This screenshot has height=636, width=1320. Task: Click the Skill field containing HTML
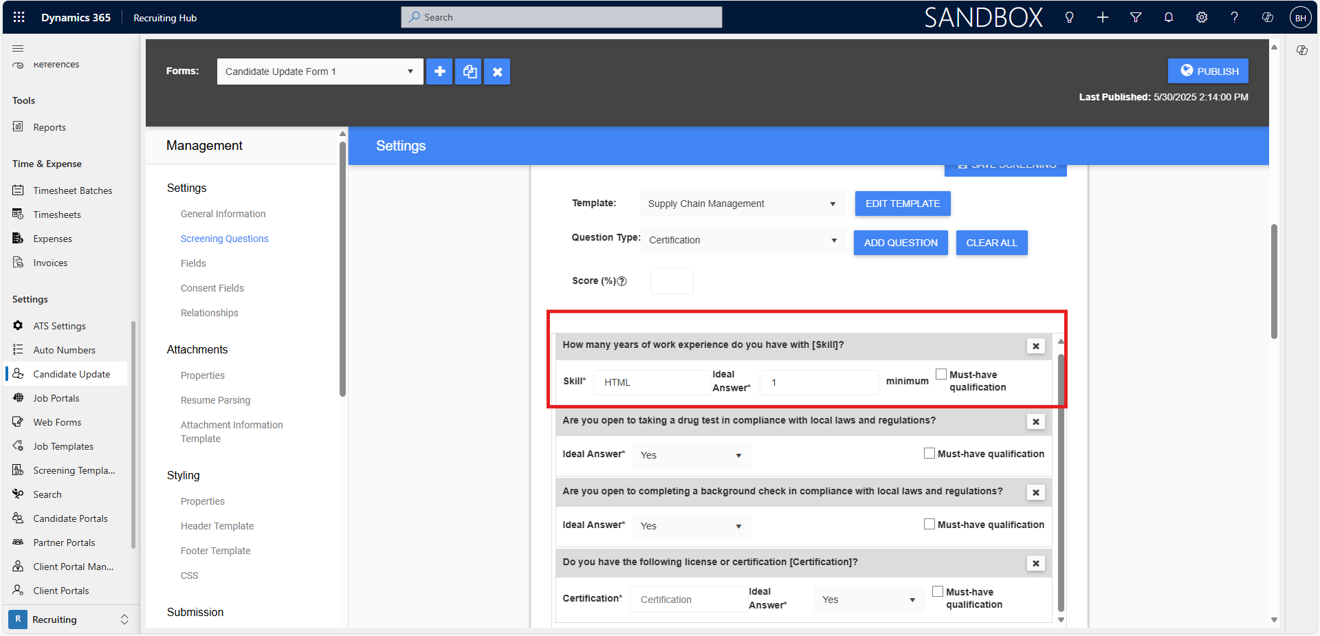tap(652, 382)
